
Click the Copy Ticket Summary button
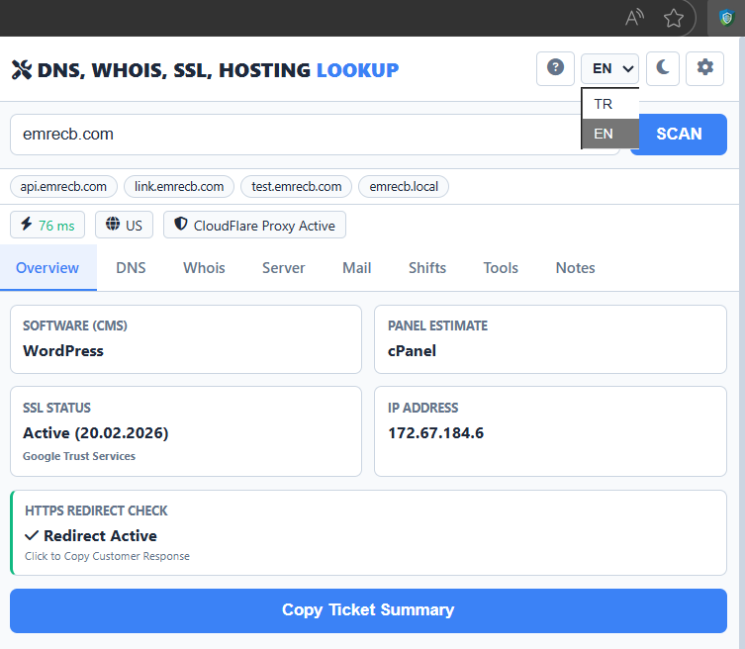tap(368, 610)
